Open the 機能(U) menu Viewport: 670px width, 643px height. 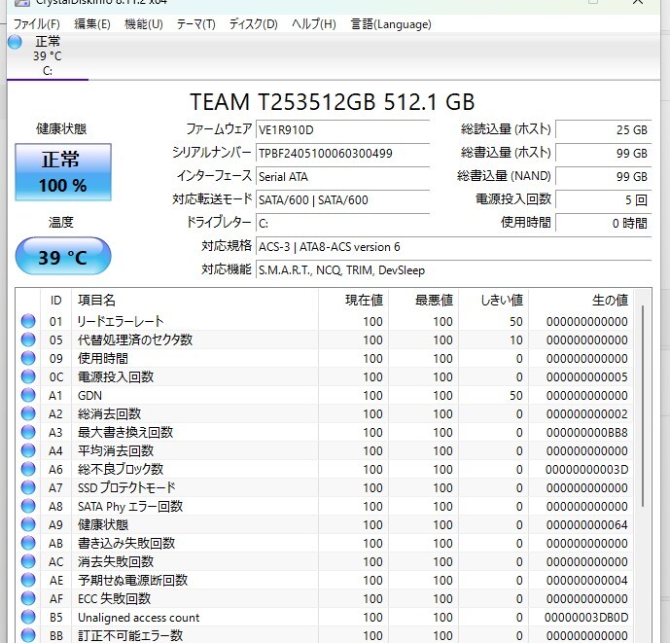[x=144, y=24]
